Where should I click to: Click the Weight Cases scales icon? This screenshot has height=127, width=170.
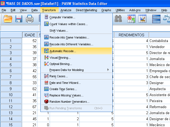[x=167, y=19]
